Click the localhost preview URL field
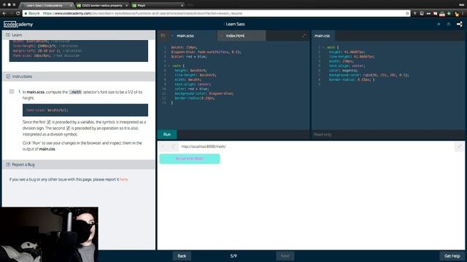The image size is (467, 262). click(x=204, y=146)
